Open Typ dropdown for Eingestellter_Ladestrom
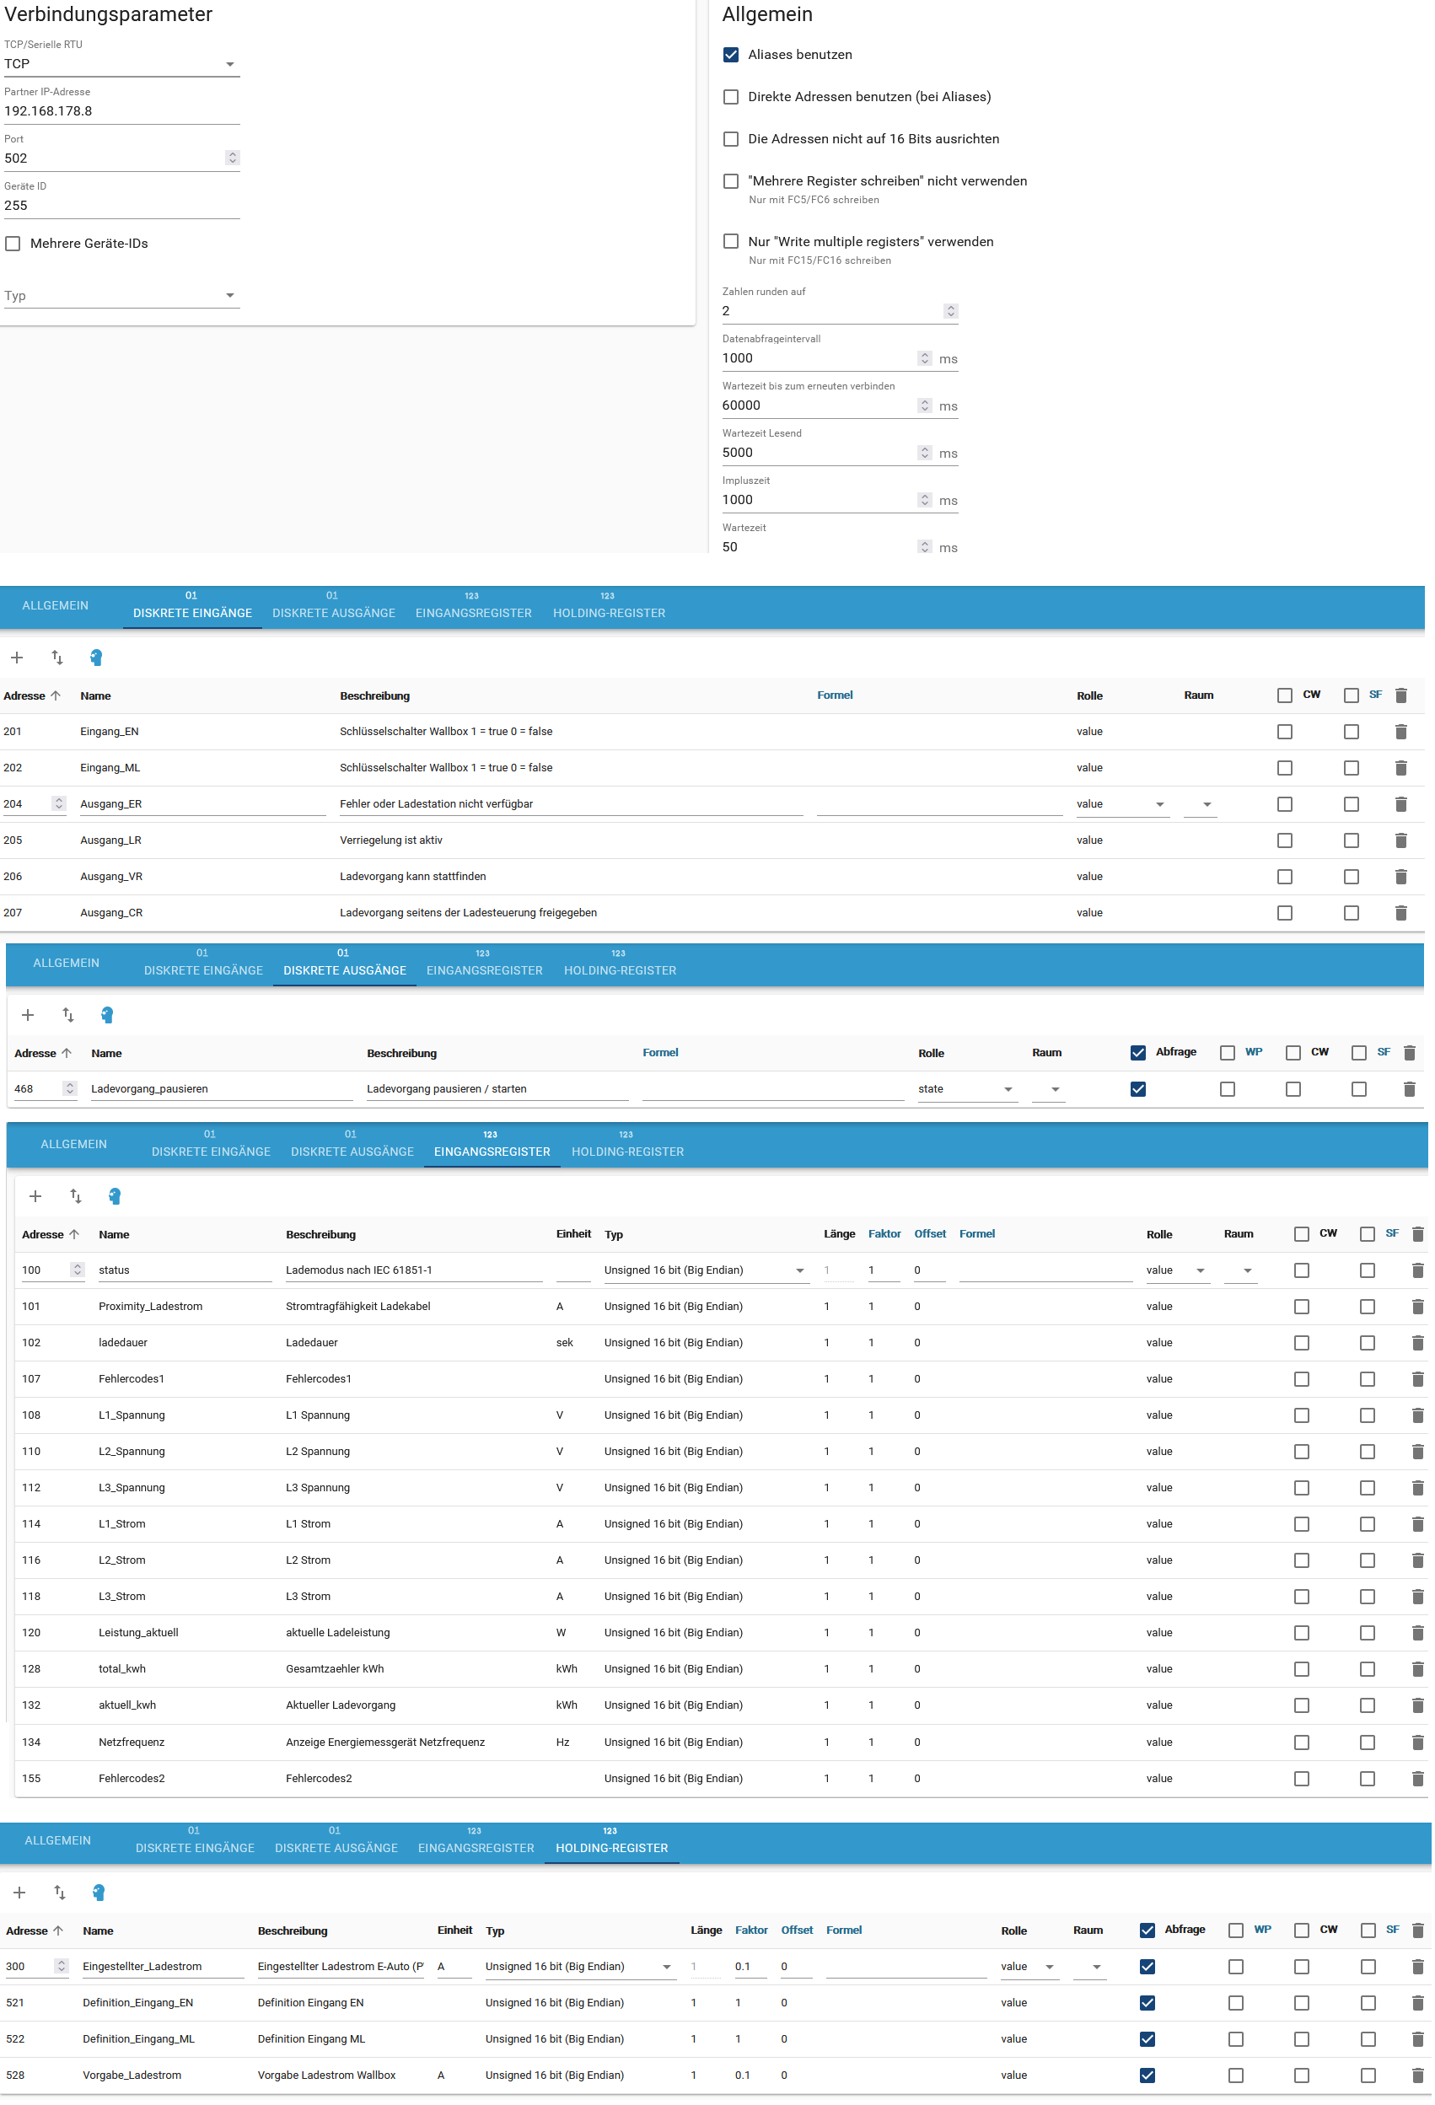Screen dimensions: 1435x2105 coord(580,1968)
